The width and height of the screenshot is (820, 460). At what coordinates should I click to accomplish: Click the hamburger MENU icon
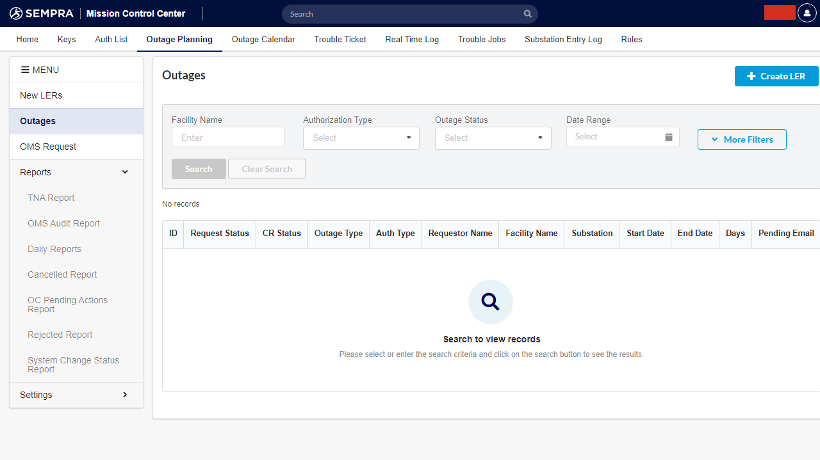[x=26, y=70]
